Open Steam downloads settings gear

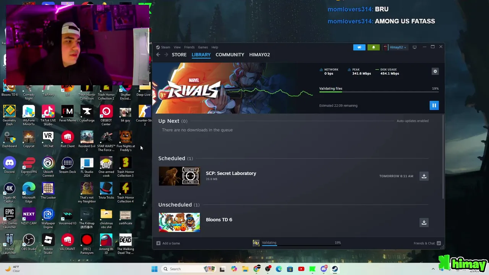[x=435, y=71]
